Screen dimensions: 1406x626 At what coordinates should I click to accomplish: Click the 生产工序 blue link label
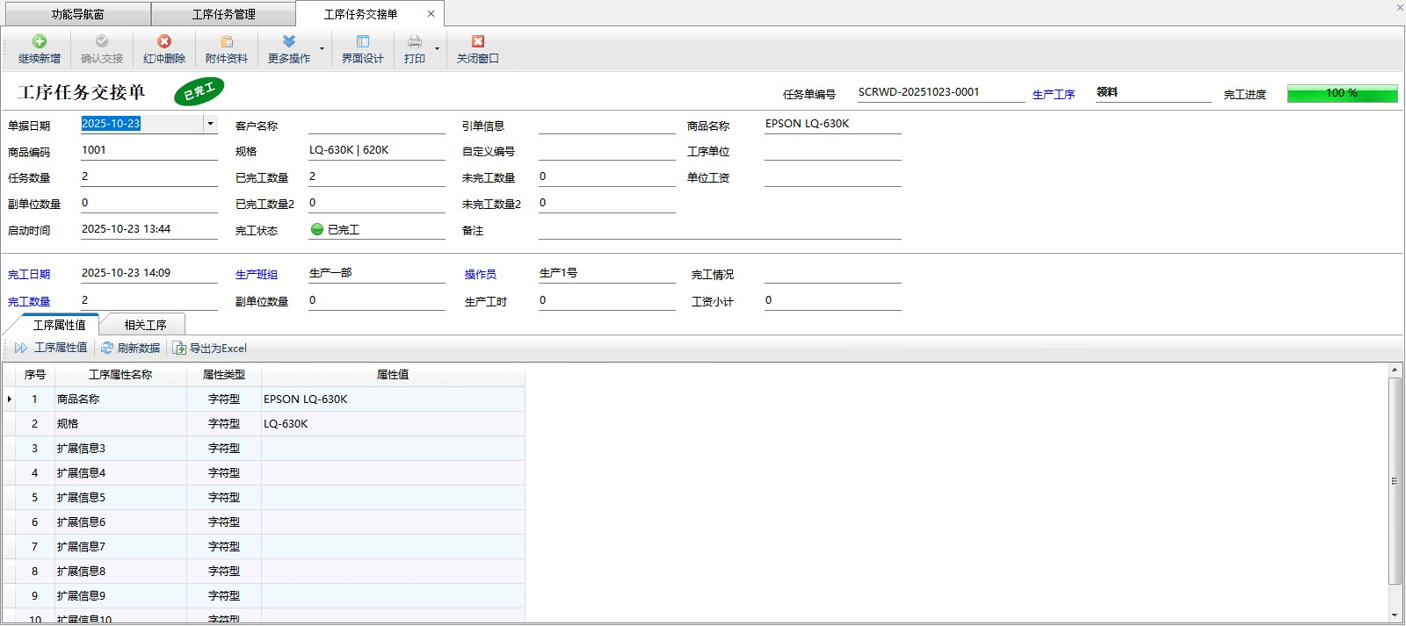coord(1054,95)
